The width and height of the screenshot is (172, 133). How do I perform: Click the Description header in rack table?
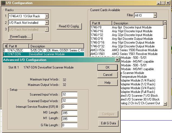[56, 46]
